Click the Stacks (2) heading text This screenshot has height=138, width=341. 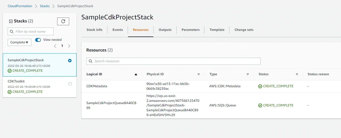tap(23, 21)
